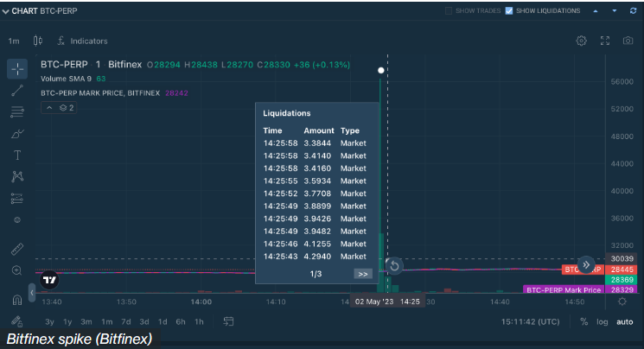644x349 pixels.
Task: Select the ruler measure tool
Action: coord(17,249)
